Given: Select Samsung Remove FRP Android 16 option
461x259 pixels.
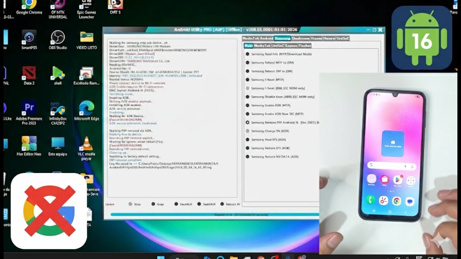Looking at the screenshot, I should tap(282, 122).
